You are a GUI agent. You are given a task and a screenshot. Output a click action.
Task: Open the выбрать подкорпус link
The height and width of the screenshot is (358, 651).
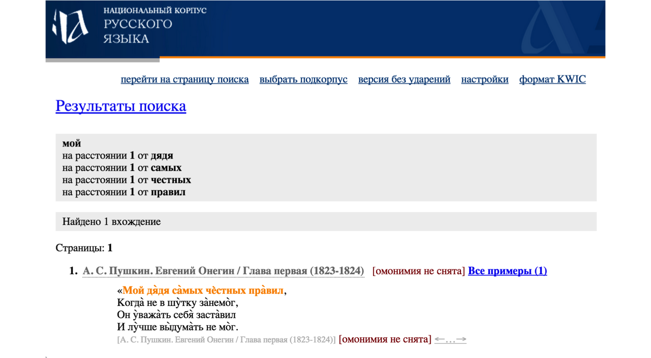pos(303,80)
